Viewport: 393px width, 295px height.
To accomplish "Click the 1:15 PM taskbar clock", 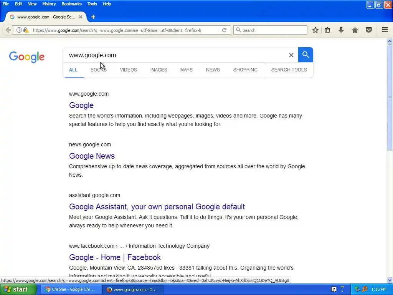I will click(x=379, y=289).
